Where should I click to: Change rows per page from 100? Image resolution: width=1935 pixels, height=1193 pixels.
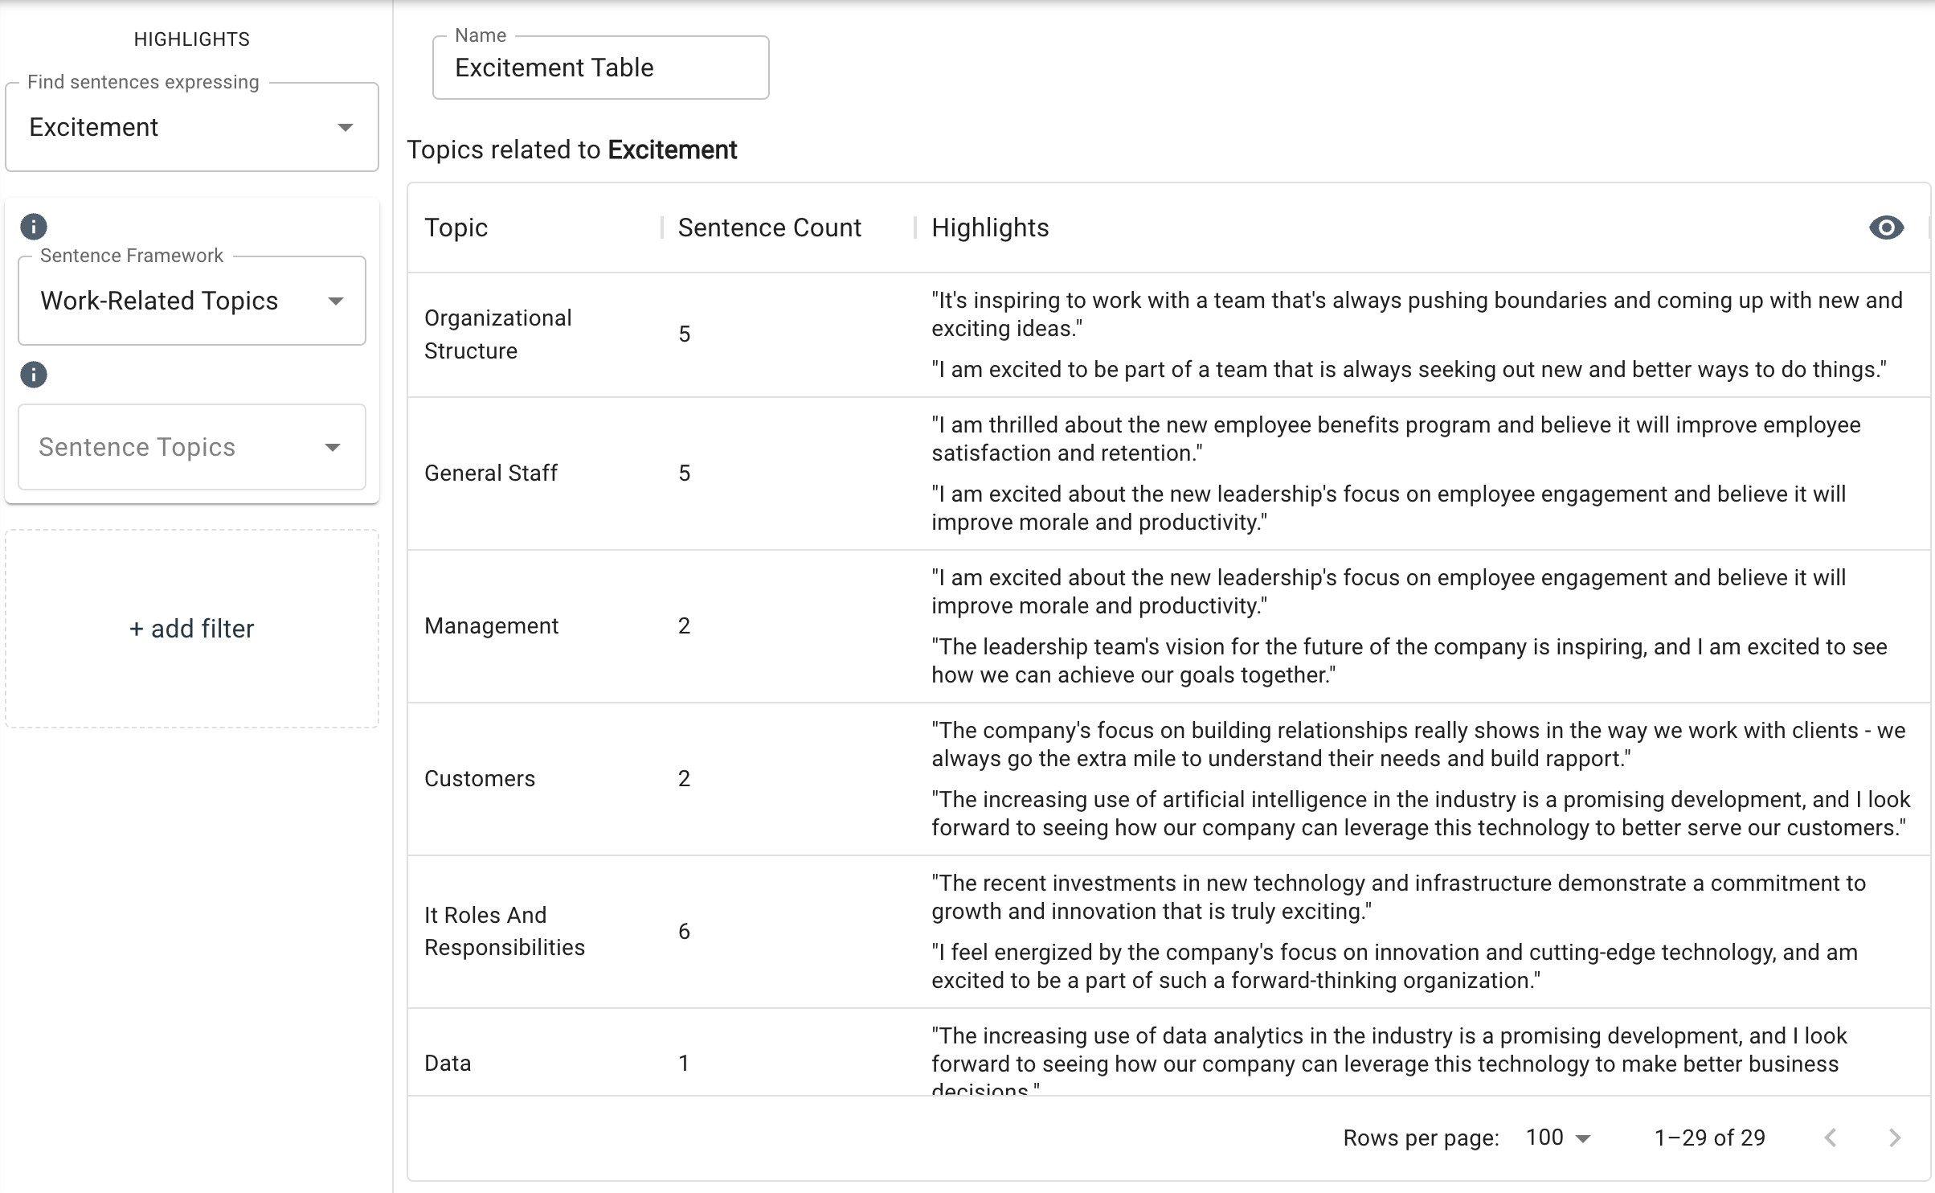coord(1558,1138)
